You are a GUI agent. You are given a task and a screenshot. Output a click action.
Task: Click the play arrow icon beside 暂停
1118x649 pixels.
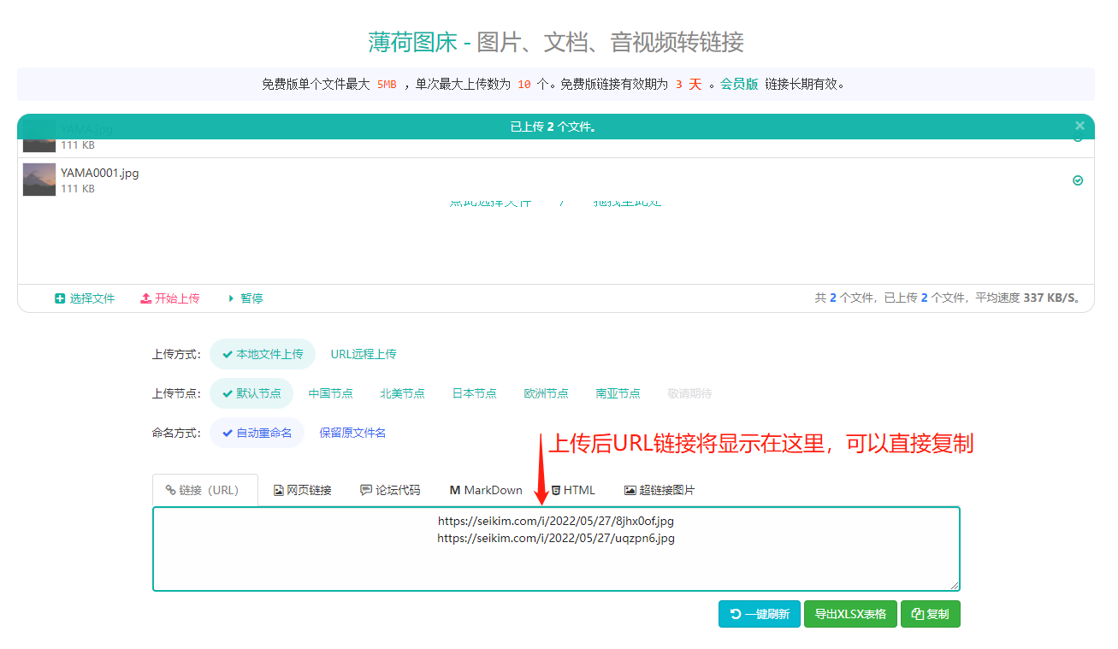(x=231, y=298)
